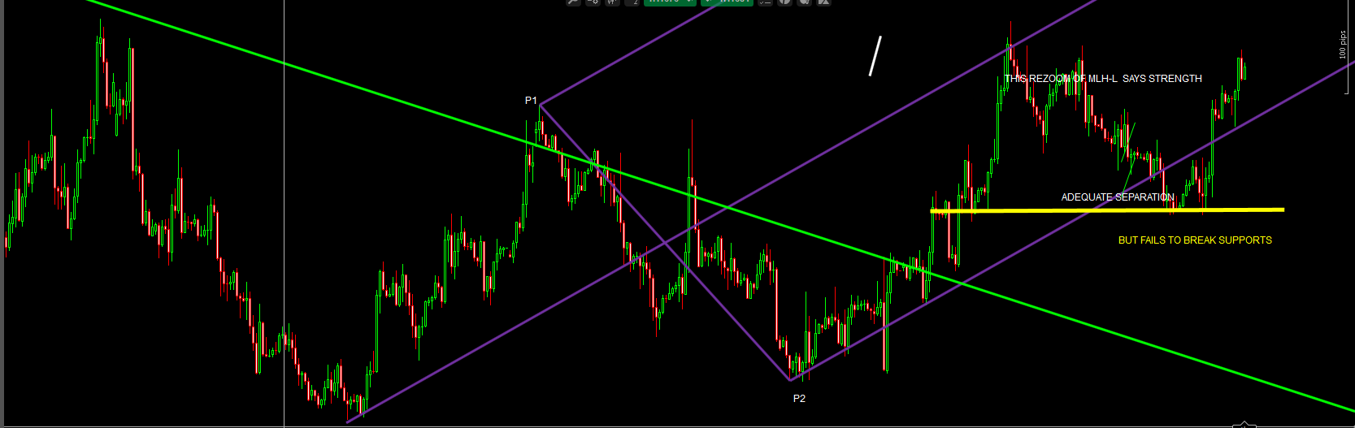Click the '100 pips' scale label
Image resolution: width=1355 pixels, height=428 pixels.
(1343, 45)
